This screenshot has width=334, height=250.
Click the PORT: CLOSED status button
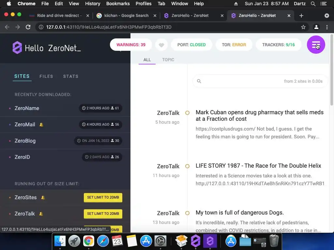191,45
